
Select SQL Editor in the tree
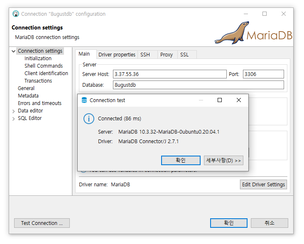[29, 118]
